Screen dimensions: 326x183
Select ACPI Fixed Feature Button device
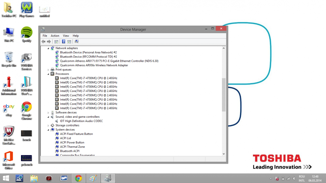pyautogui.click(x=76, y=134)
